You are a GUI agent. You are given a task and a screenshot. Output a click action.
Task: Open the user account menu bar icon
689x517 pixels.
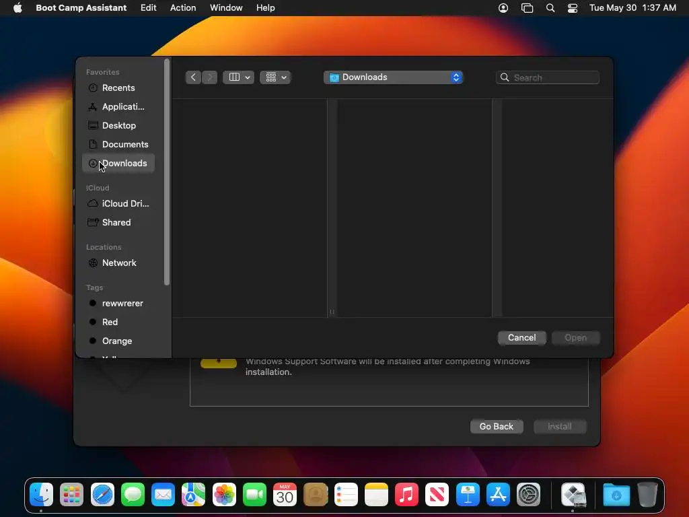click(503, 8)
